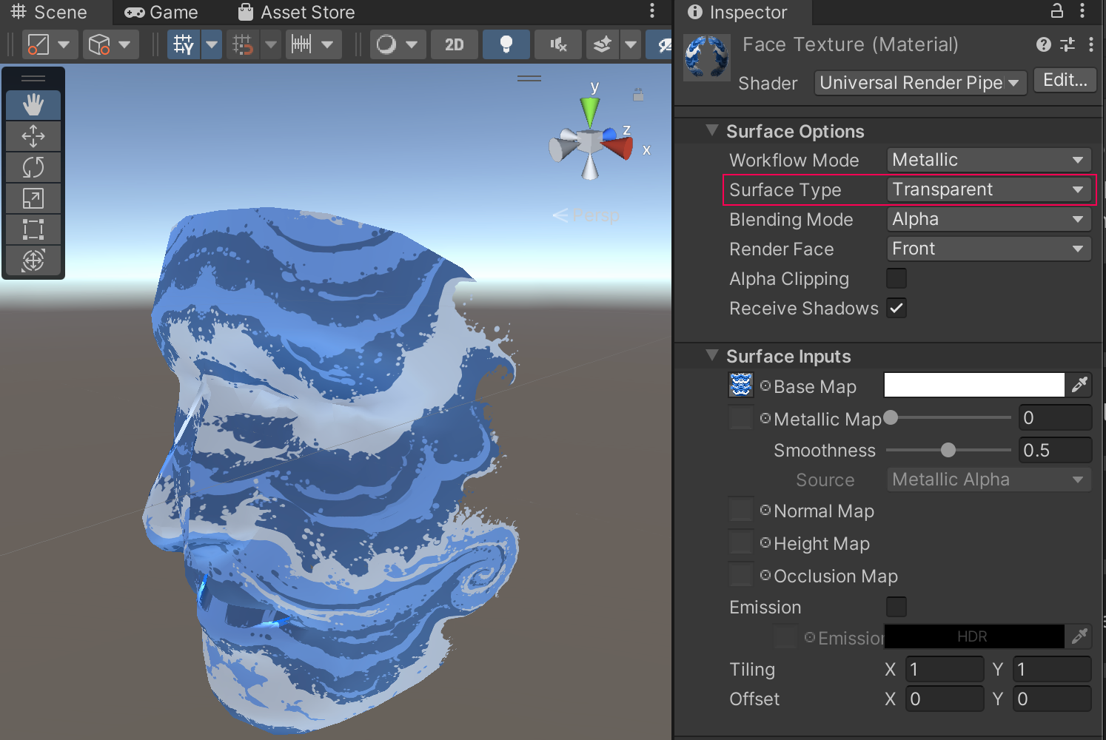Click the Smoothness slider handle
The image size is (1106, 740).
[948, 450]
